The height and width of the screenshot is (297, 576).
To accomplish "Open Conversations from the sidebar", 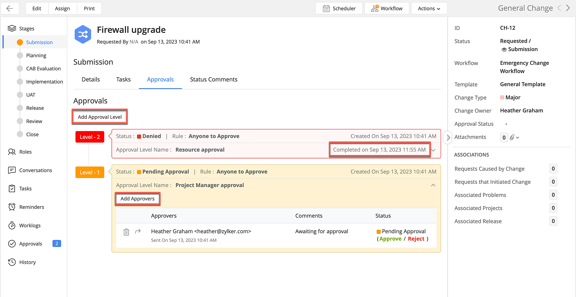I will pyautogui.click(x=35, y=170).
